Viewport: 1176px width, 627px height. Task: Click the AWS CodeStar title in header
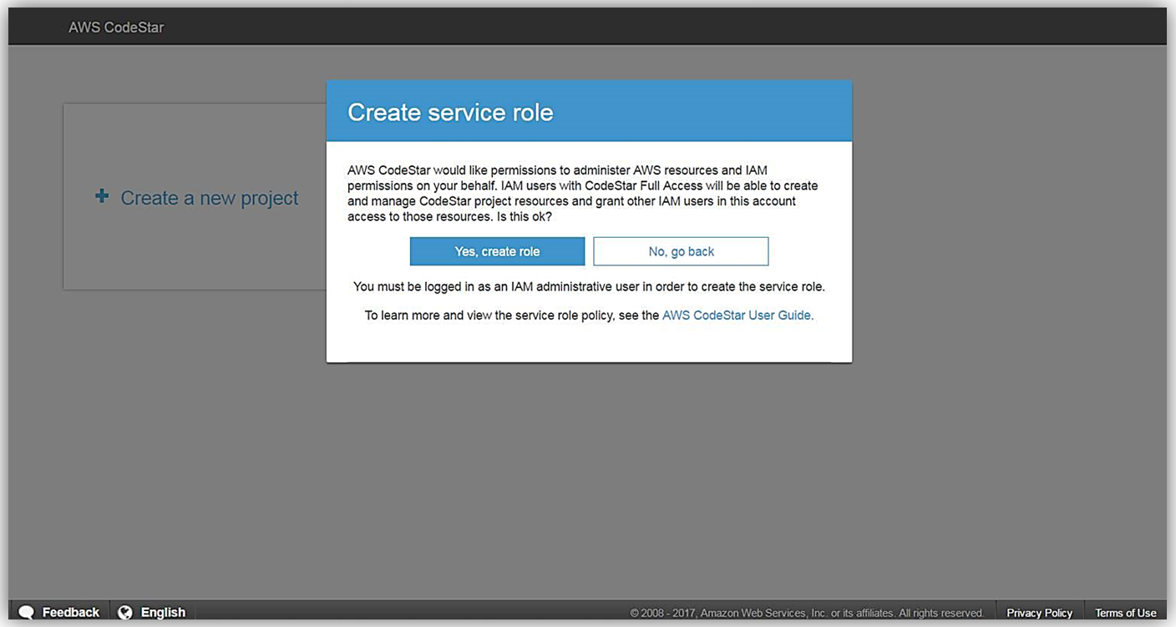pos(116,28)
